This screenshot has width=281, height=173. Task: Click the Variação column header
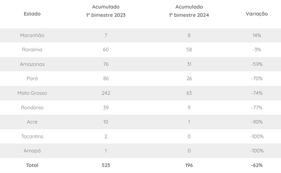[257, 14]
